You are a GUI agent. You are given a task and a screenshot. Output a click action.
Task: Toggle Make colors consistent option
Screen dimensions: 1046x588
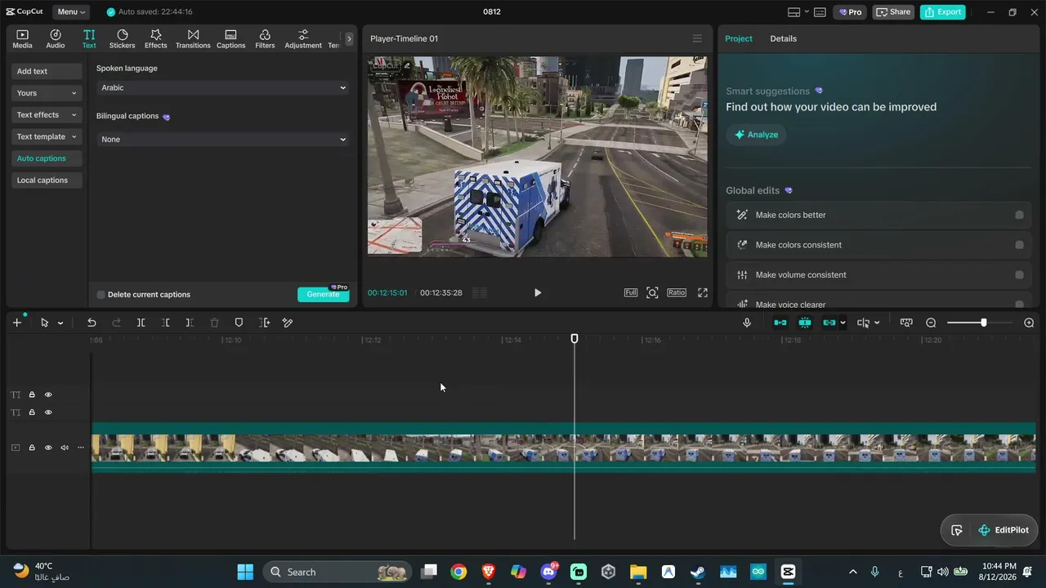[1019, 245]
